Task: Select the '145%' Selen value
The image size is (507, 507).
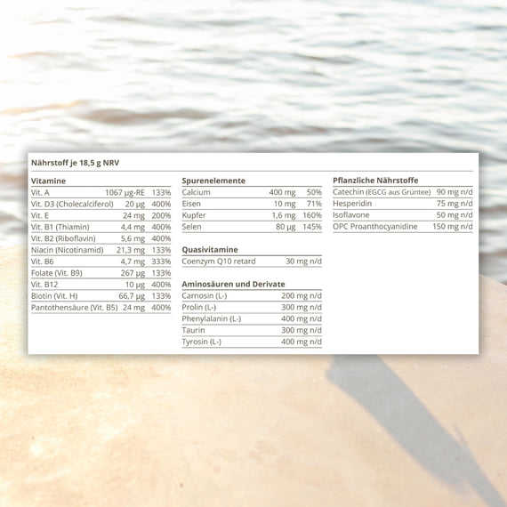Action: point(312,227)
